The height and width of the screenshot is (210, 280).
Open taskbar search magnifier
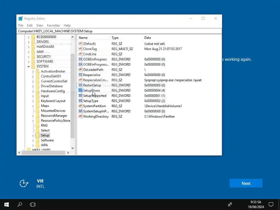pos(20,205)
